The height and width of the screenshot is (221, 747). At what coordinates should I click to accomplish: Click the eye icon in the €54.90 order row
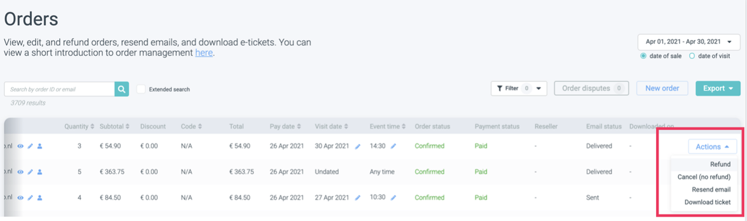[x=20, y=146]
